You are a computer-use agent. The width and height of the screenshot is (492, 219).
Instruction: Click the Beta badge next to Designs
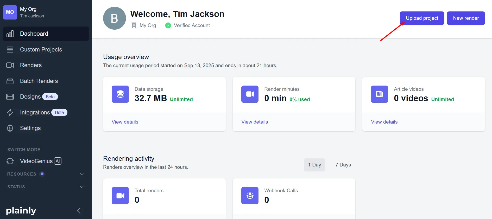click(50, 97)
